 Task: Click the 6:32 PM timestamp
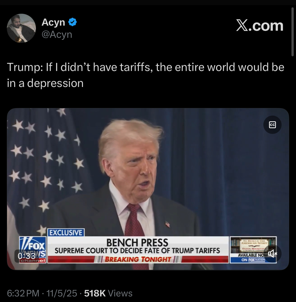(23, 293)
